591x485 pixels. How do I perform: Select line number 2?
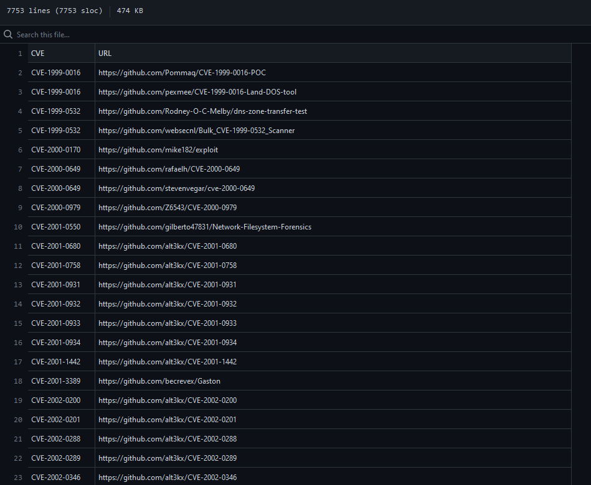click(20, 73)
